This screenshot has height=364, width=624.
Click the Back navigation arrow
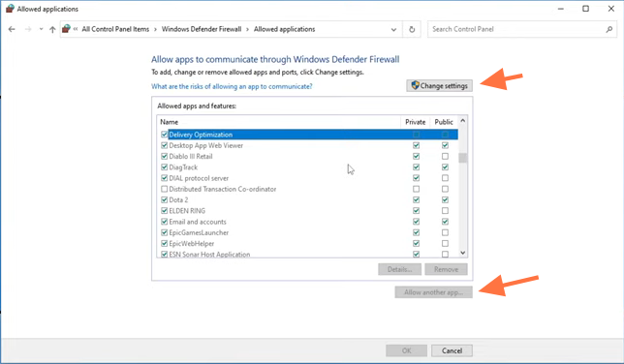click(x=12, y=29)
